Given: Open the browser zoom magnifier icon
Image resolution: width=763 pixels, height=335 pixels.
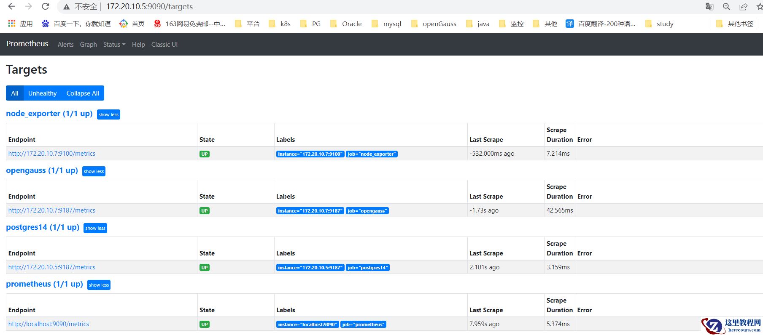Looking at the screenshot, I should point(726,7).
